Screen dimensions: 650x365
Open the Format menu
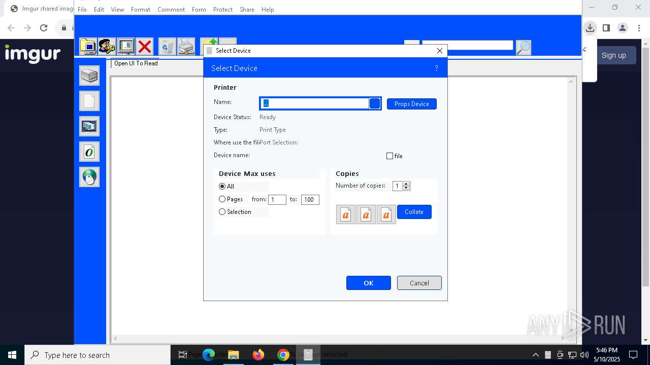click(x=141, y=10)
